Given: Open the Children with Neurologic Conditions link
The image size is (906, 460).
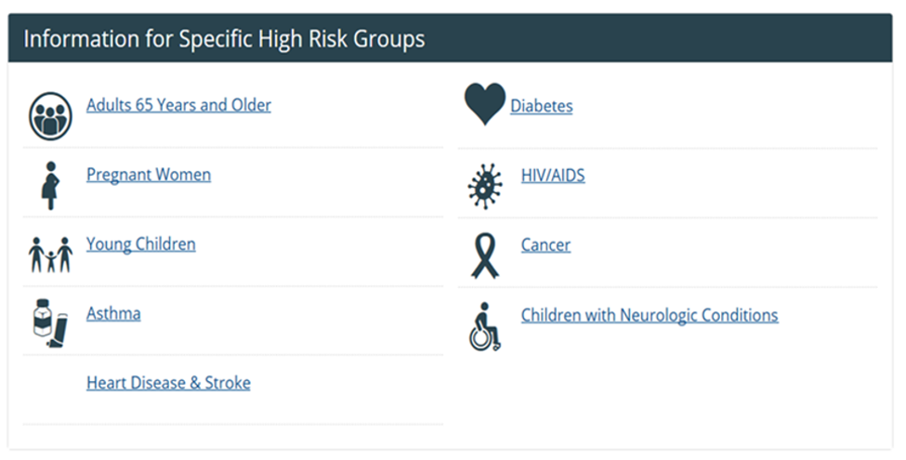Looking at the screenshot, I should [x=650, y=315].
